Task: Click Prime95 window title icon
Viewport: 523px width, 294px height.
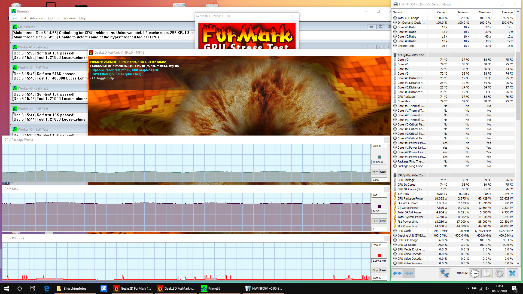Action: click(x=14, y=11)
